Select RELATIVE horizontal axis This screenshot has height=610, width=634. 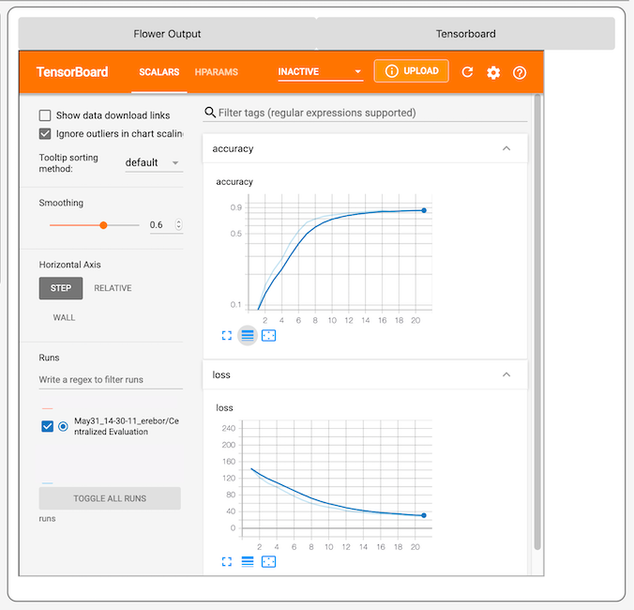coord(113,288)
